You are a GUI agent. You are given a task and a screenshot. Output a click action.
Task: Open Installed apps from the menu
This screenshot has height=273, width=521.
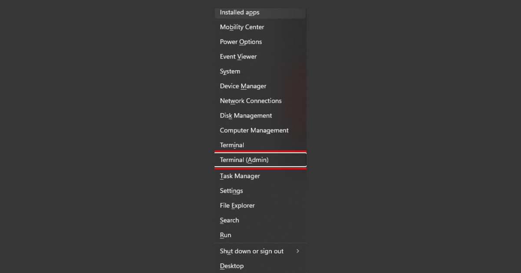[x=239, y=13]
